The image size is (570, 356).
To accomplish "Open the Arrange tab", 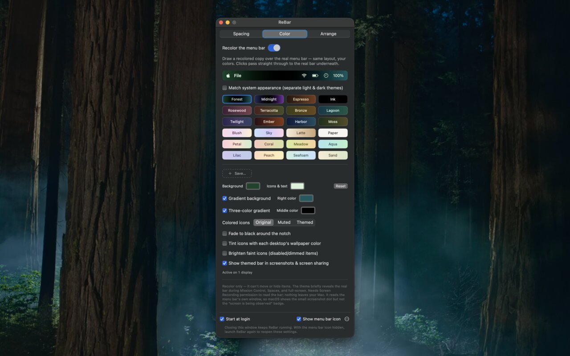I will (329, 34).
